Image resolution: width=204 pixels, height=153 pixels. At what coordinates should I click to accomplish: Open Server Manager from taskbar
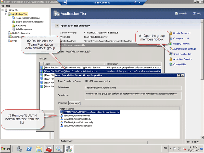point(19,149)
